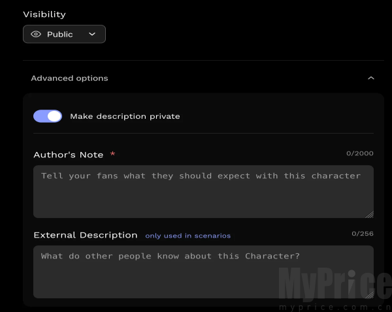392x312 pixels.
Task: Toggle the Make description private switch
Action: (48, 116)
